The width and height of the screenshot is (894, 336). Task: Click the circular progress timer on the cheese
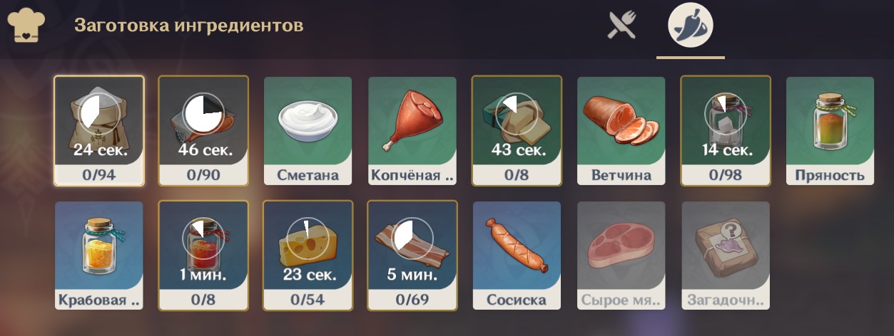point(308,238)
